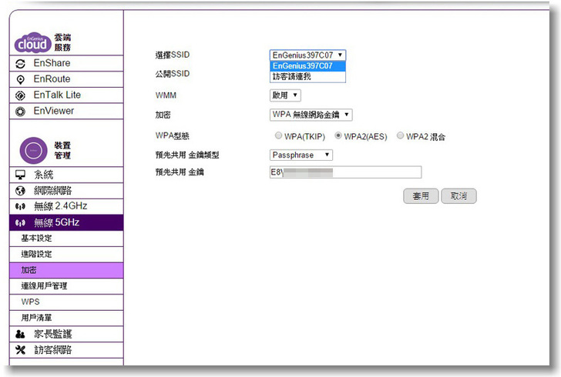The image size is (561, 377).
Task: Open the EnShare menu item
Action: [x=66, y=63]
